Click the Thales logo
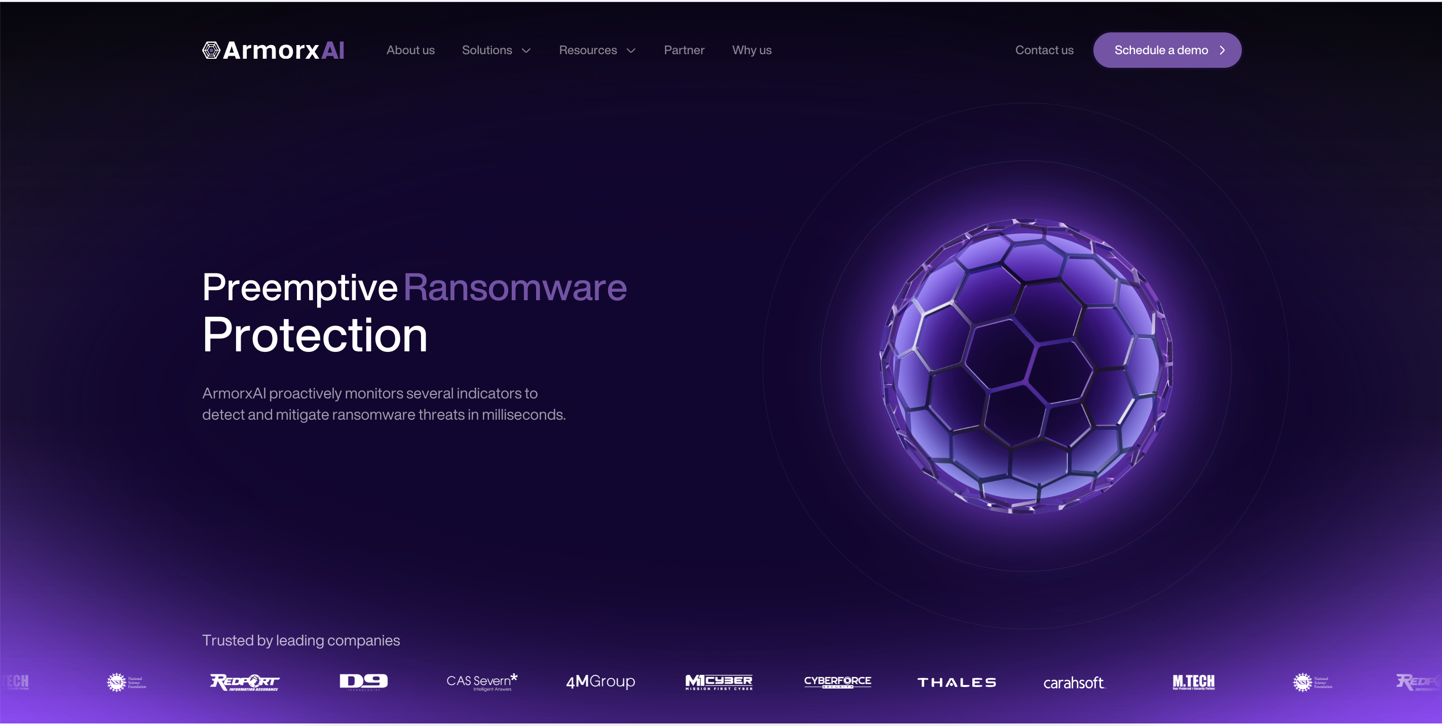The image size is (1442, 726). [956, 682]
